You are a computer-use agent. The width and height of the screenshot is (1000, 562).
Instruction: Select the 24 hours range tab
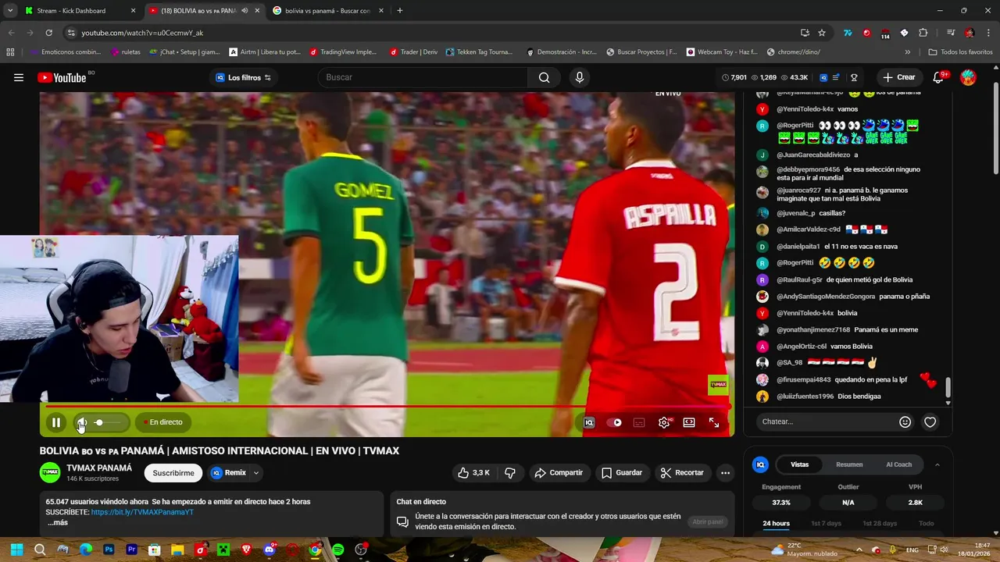click(776, 523)
